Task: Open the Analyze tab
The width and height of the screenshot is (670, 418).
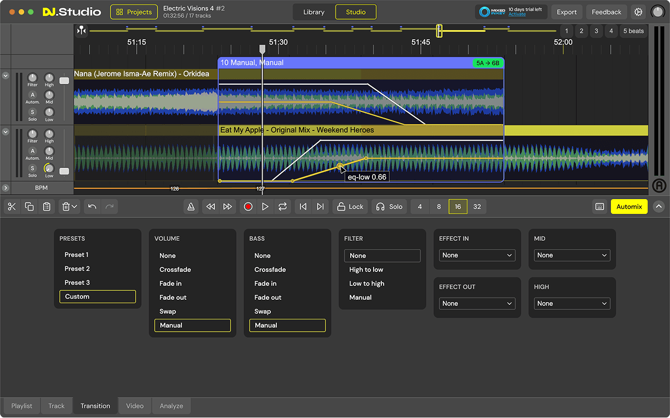Action: [x=171, y=406]
